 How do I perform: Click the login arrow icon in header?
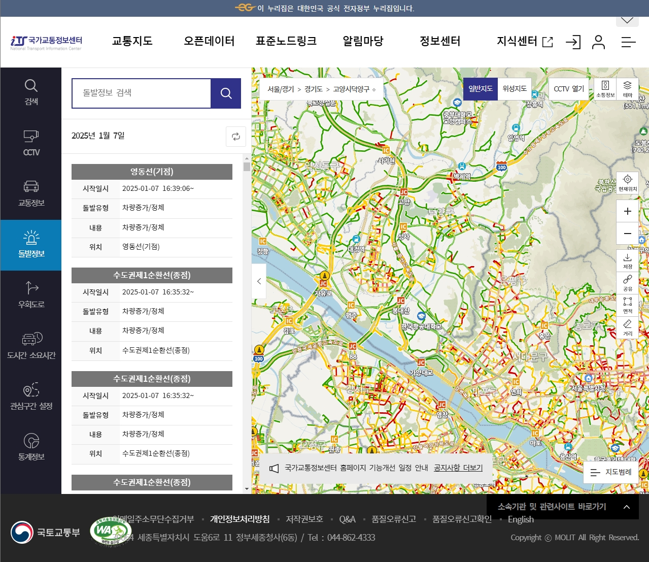pyautogui.click(x=573, y=42)
